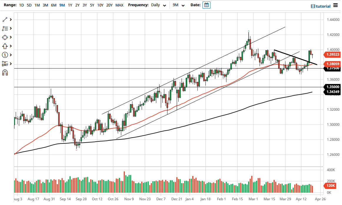Click the Apr 26 date axis label
This screenshot has width=342, height=205.
tap(321, 199)
